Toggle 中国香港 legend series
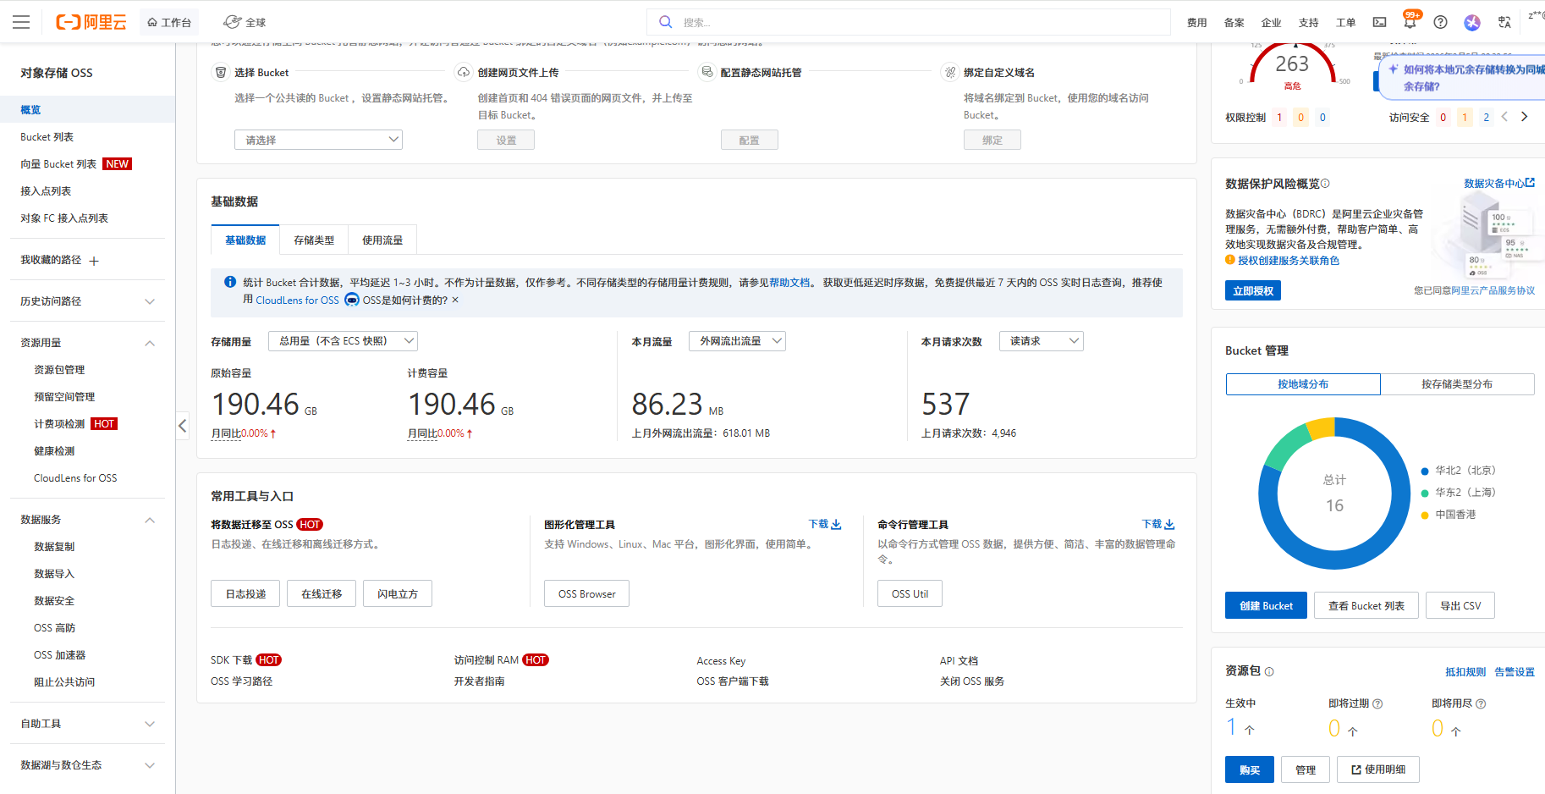This screenshot has height=794, width=1545. (1449, 515)
